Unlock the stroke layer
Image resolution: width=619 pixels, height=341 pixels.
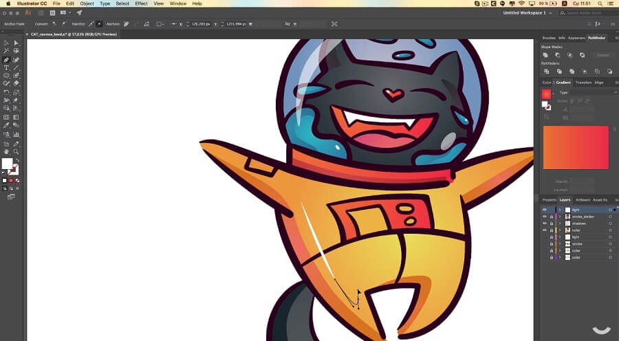(x=552, y=243)
